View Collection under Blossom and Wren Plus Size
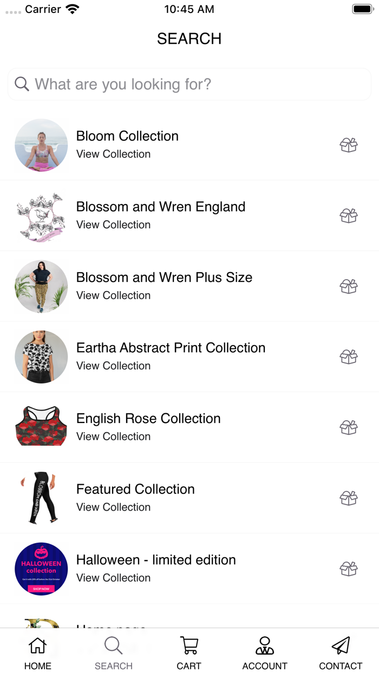 pos(113,295)
